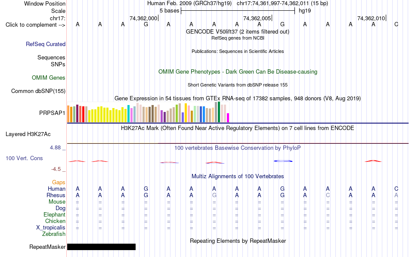
Task: Click the 'Chicken' species label
Action: point(55,221)
